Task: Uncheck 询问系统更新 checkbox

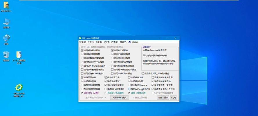Action: pos(106,81)
